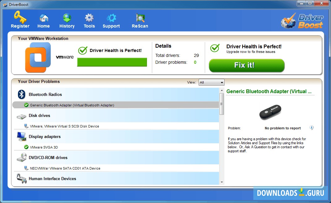Click the Driver problems count 0
The width and height of the screenshot is (331, 203).
(x=195, y=62)
